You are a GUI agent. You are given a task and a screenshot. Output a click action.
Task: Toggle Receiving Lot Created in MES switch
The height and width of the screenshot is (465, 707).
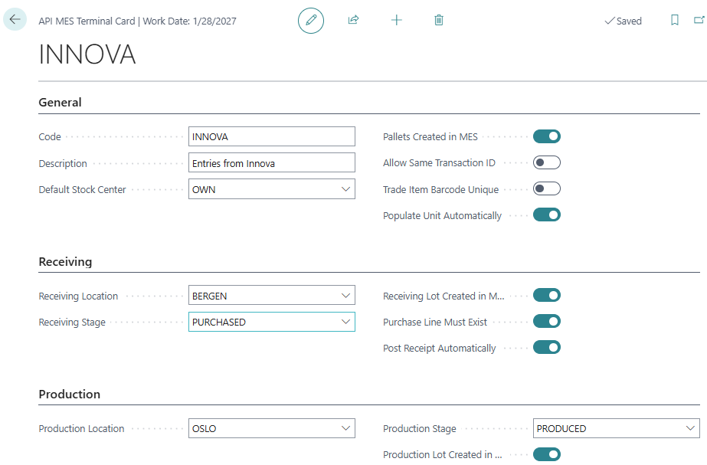click(x=546, y=295)
